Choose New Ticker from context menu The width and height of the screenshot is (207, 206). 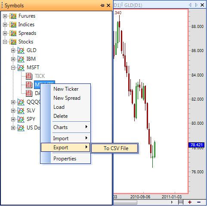coord(66,89)
